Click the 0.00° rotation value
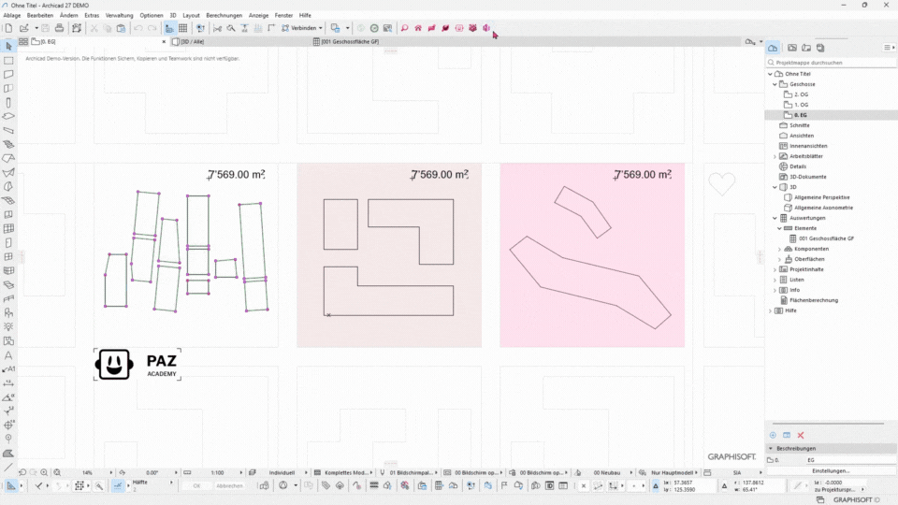Screen dimensions: 898x505 (152, 473)
